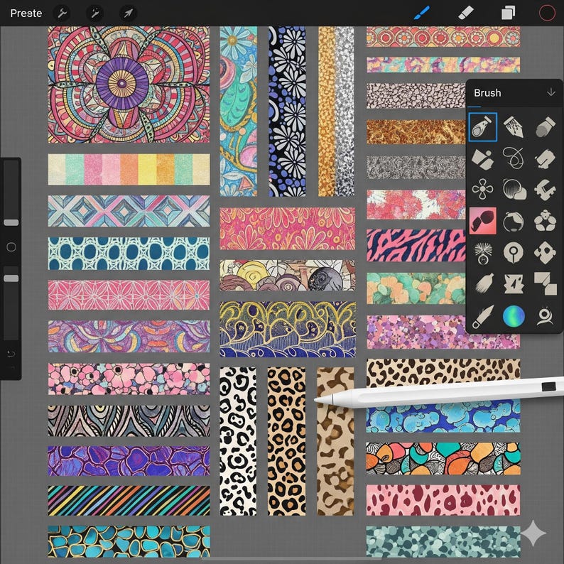Image resolution: width=564 pixels, height=564 pixels.
Task: Choose the keyhole circle brush icon
Action: [x=514, y=253]
